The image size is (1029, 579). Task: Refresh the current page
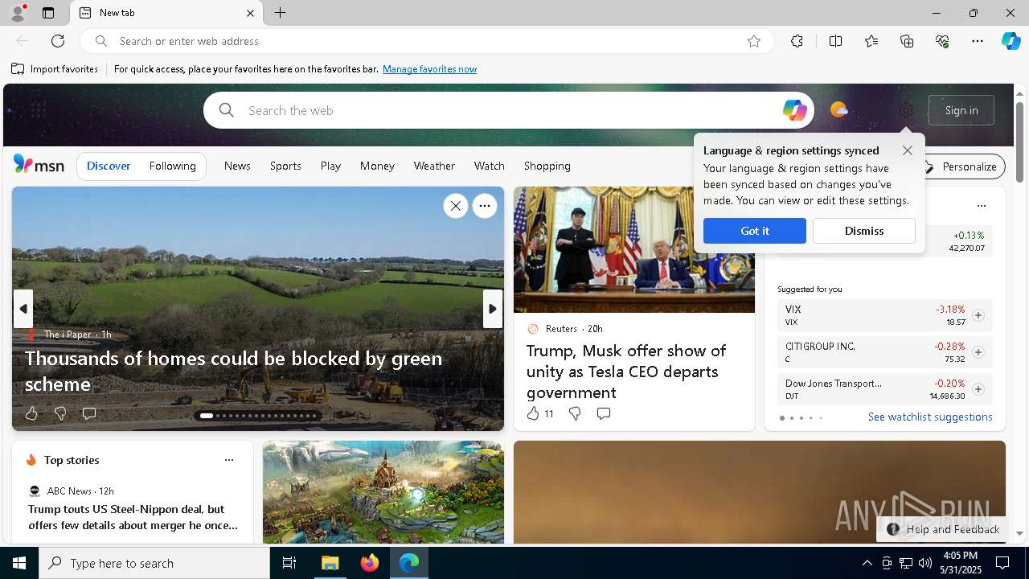tap(58, 41)
